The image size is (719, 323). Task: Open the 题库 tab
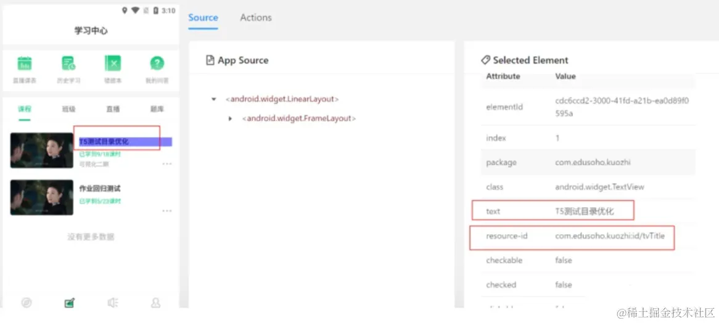[x=157, y=109]
